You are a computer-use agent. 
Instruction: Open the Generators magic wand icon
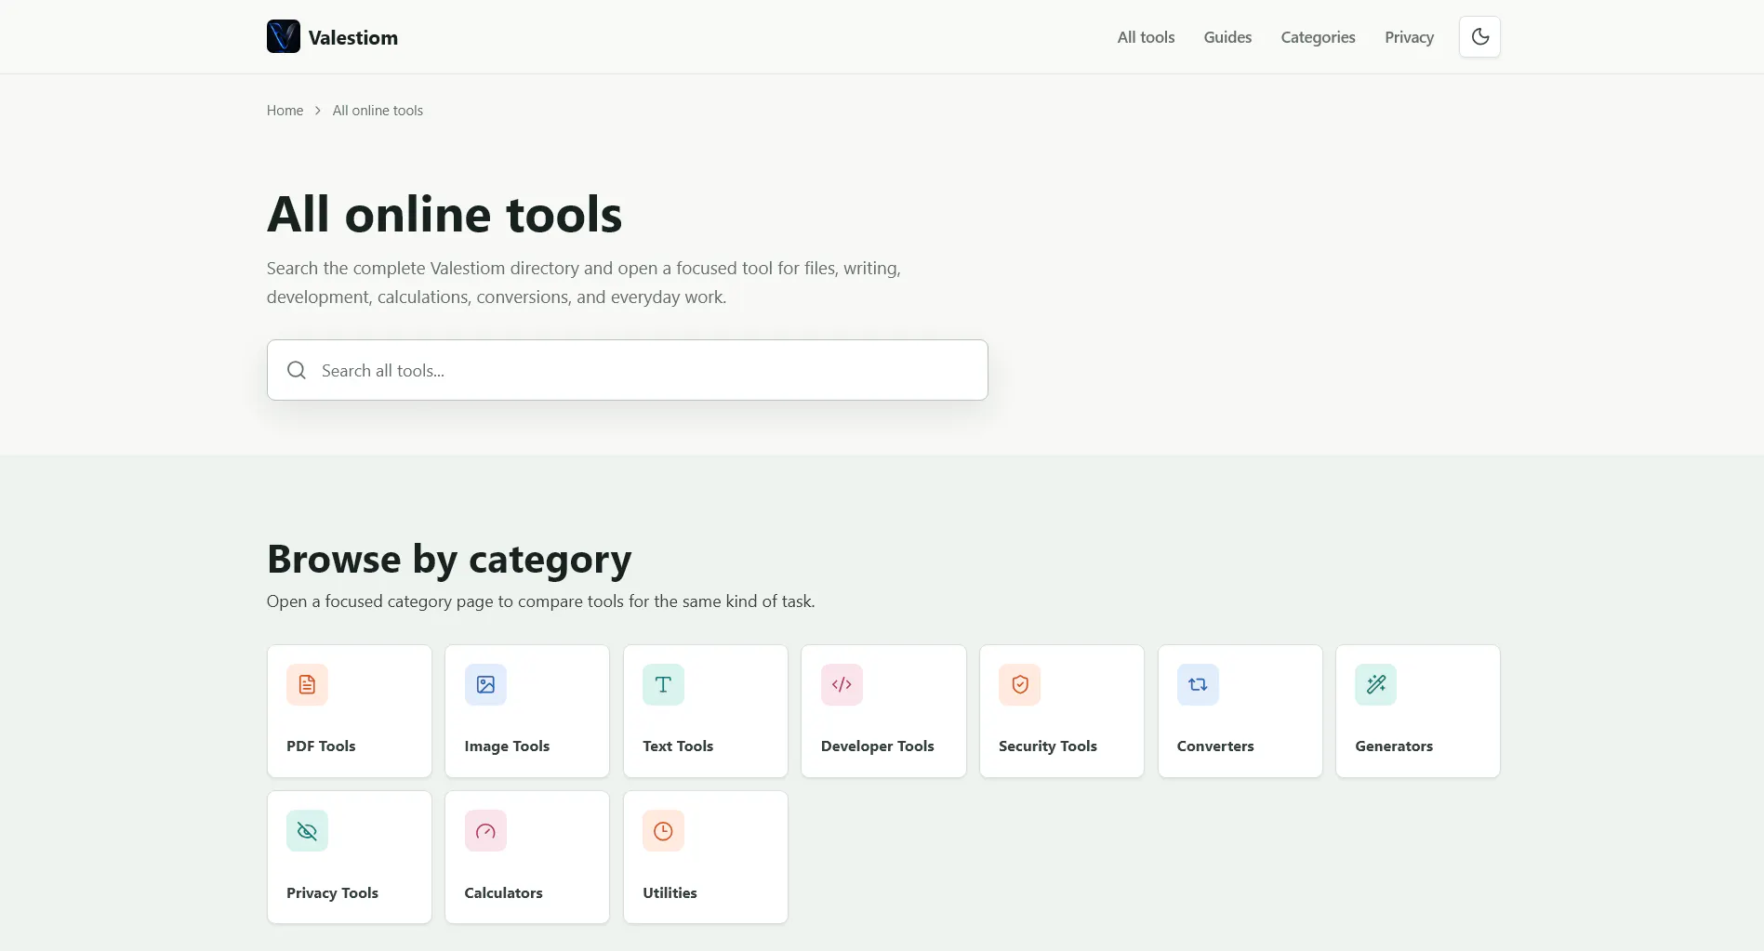coord(1375,684)
